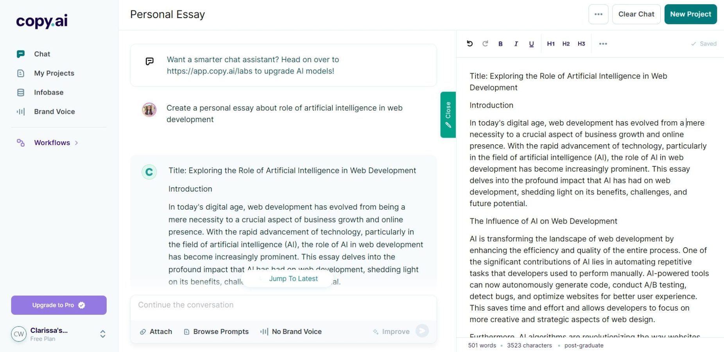Screen dimensions: 724x352
Task: Open Browse Prompts
Action: point(221,331)
